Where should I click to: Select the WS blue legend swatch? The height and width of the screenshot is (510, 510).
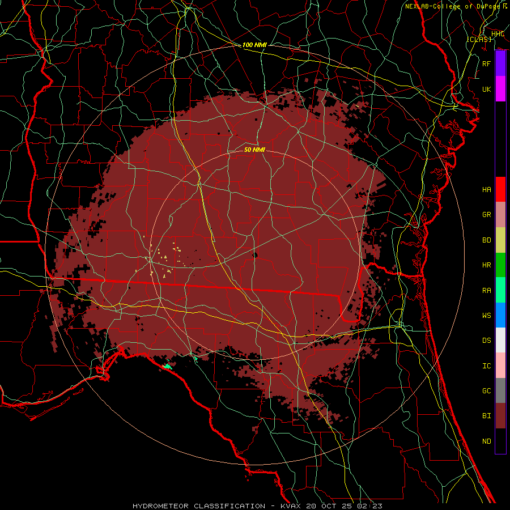pyautogui.click(x=500, y=315)
